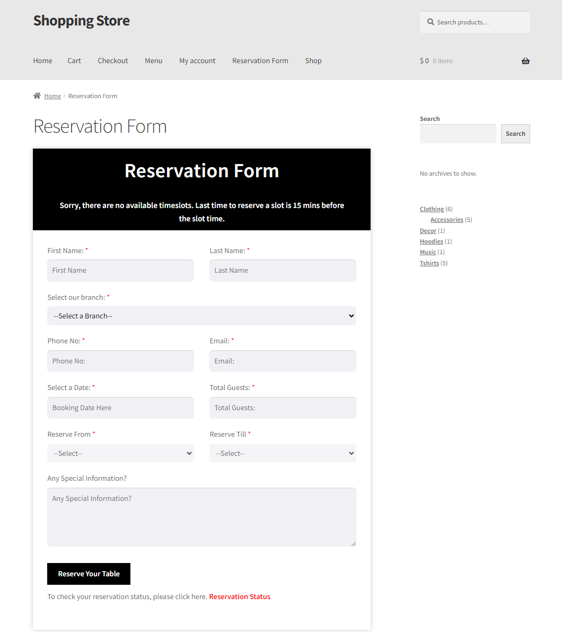Image resolution: width=562 pixels, height=632 pixels.
Task: Expand the Reserve From time dropdown
Action: pos(121,454)
